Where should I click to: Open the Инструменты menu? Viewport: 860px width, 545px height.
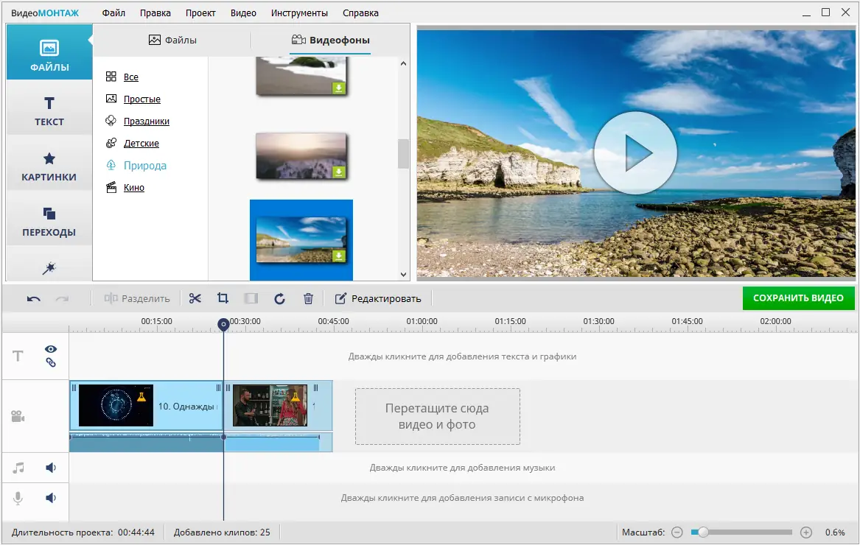coord(299,13)
